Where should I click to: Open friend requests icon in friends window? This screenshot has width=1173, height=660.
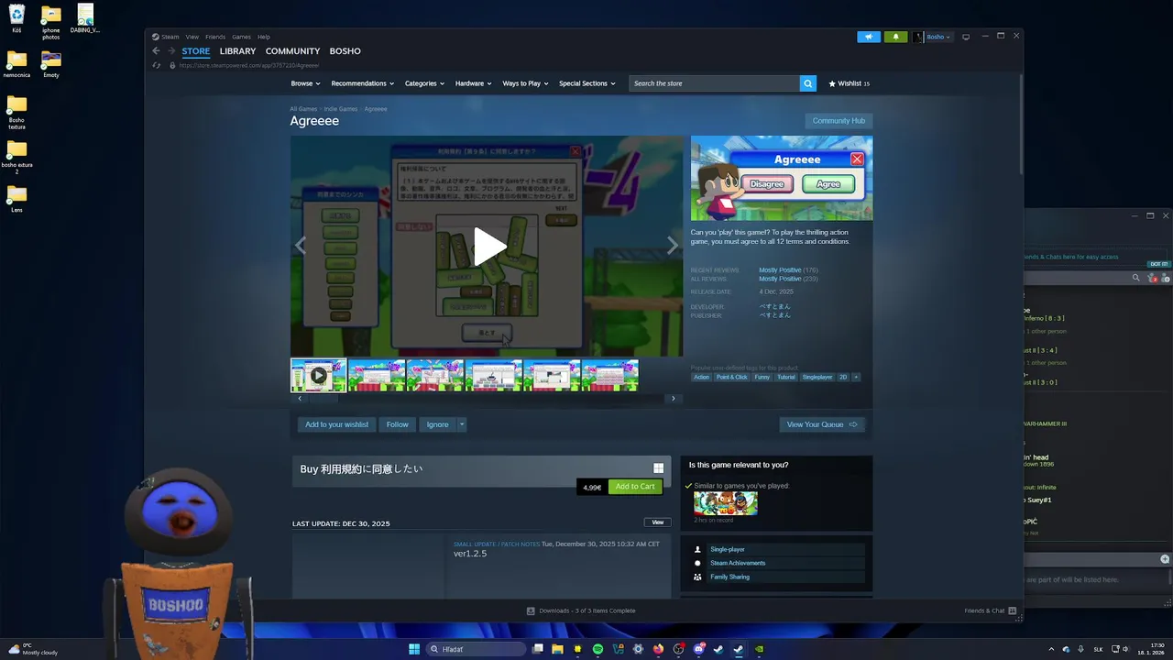[1153, 278]
